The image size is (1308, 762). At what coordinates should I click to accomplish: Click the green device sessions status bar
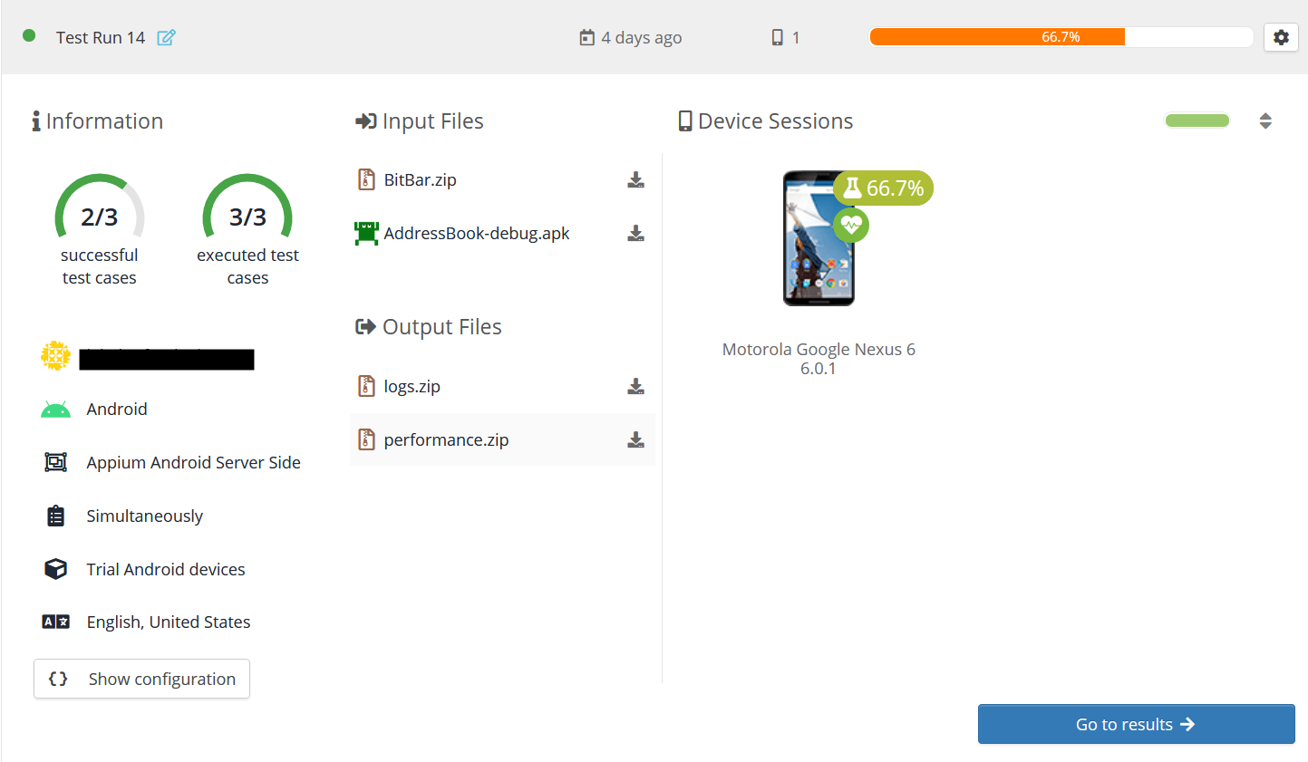1197,121
